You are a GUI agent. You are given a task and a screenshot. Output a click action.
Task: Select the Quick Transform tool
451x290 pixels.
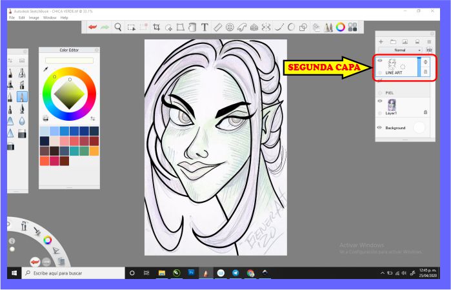[x=168, y=27]
